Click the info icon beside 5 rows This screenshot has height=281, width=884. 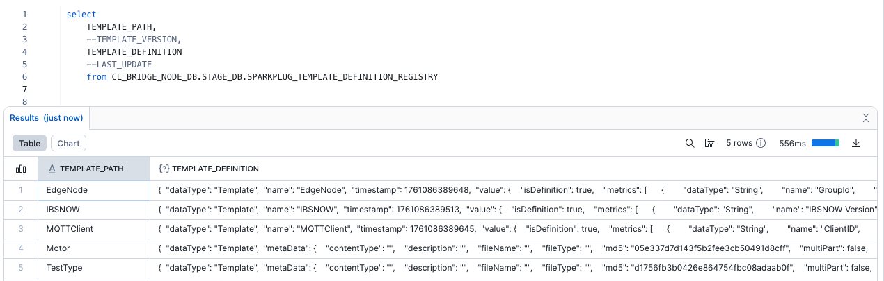pyautogui.click(x=761, y=143)
